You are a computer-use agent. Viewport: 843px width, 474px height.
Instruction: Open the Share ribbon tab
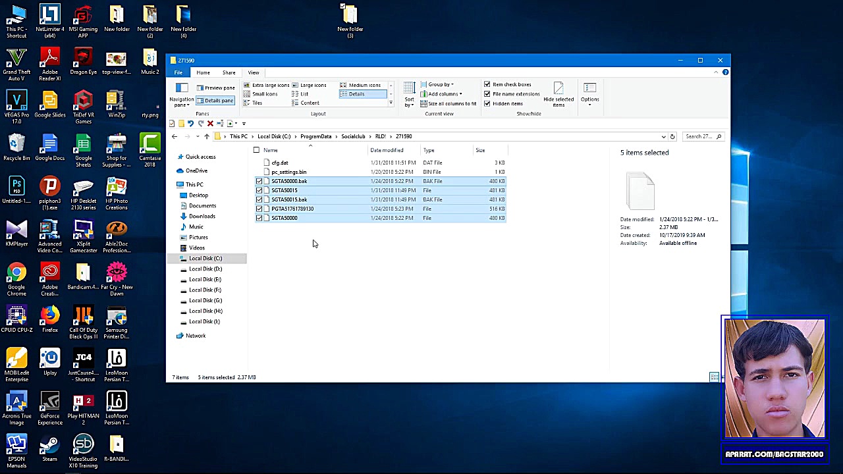click(229, 72)
